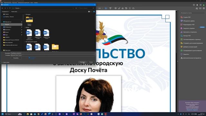Go up one folder level
Screen dimensions: 206x116
(x=10, y=8)
